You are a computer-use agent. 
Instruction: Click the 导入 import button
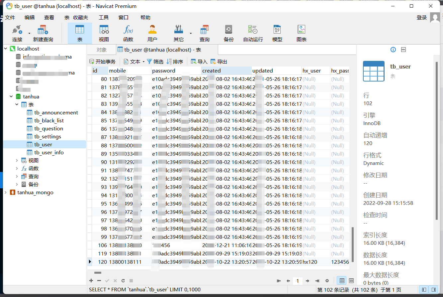pyautogui.click(x=199, y=62)
